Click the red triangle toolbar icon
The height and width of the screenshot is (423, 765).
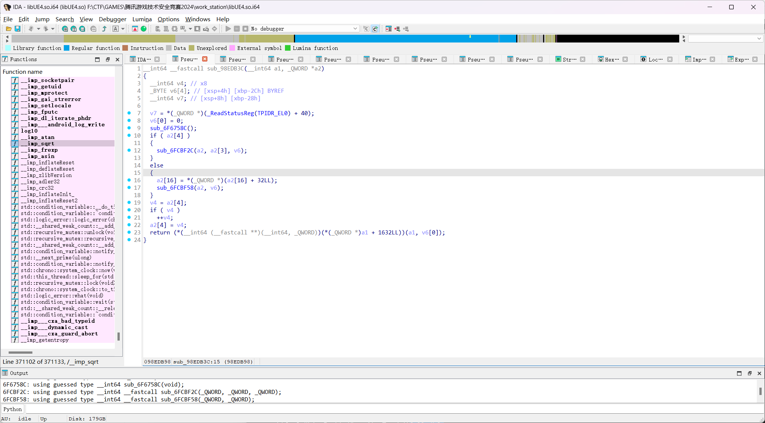(x=135, y=29)
